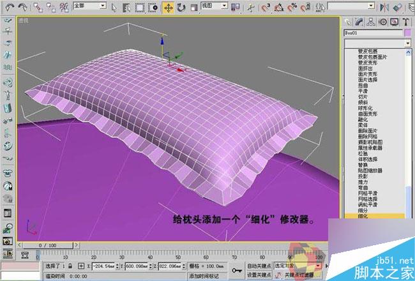Click the Z coordinate spinner arrows
This screenshot has width=415, height=281.
(x=184, y=266)
